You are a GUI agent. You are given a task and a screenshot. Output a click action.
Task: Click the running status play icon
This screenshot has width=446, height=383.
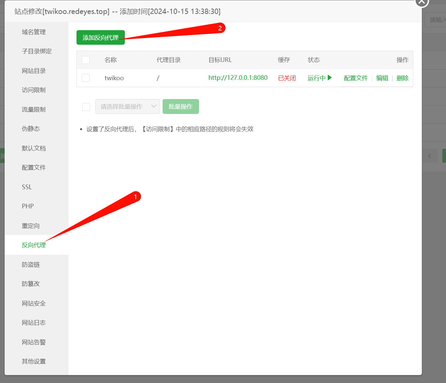coord(329,78)
